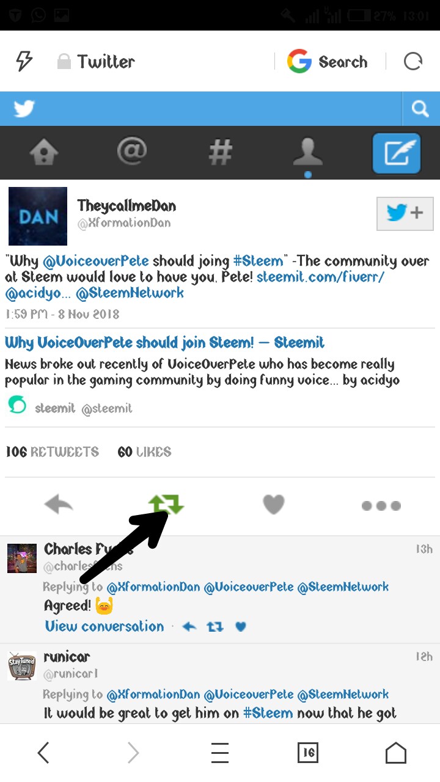Image resolution: width=440 pixels, height=782 pixels.
Task: Open the DAN profile picture
Action: (38, 216)
